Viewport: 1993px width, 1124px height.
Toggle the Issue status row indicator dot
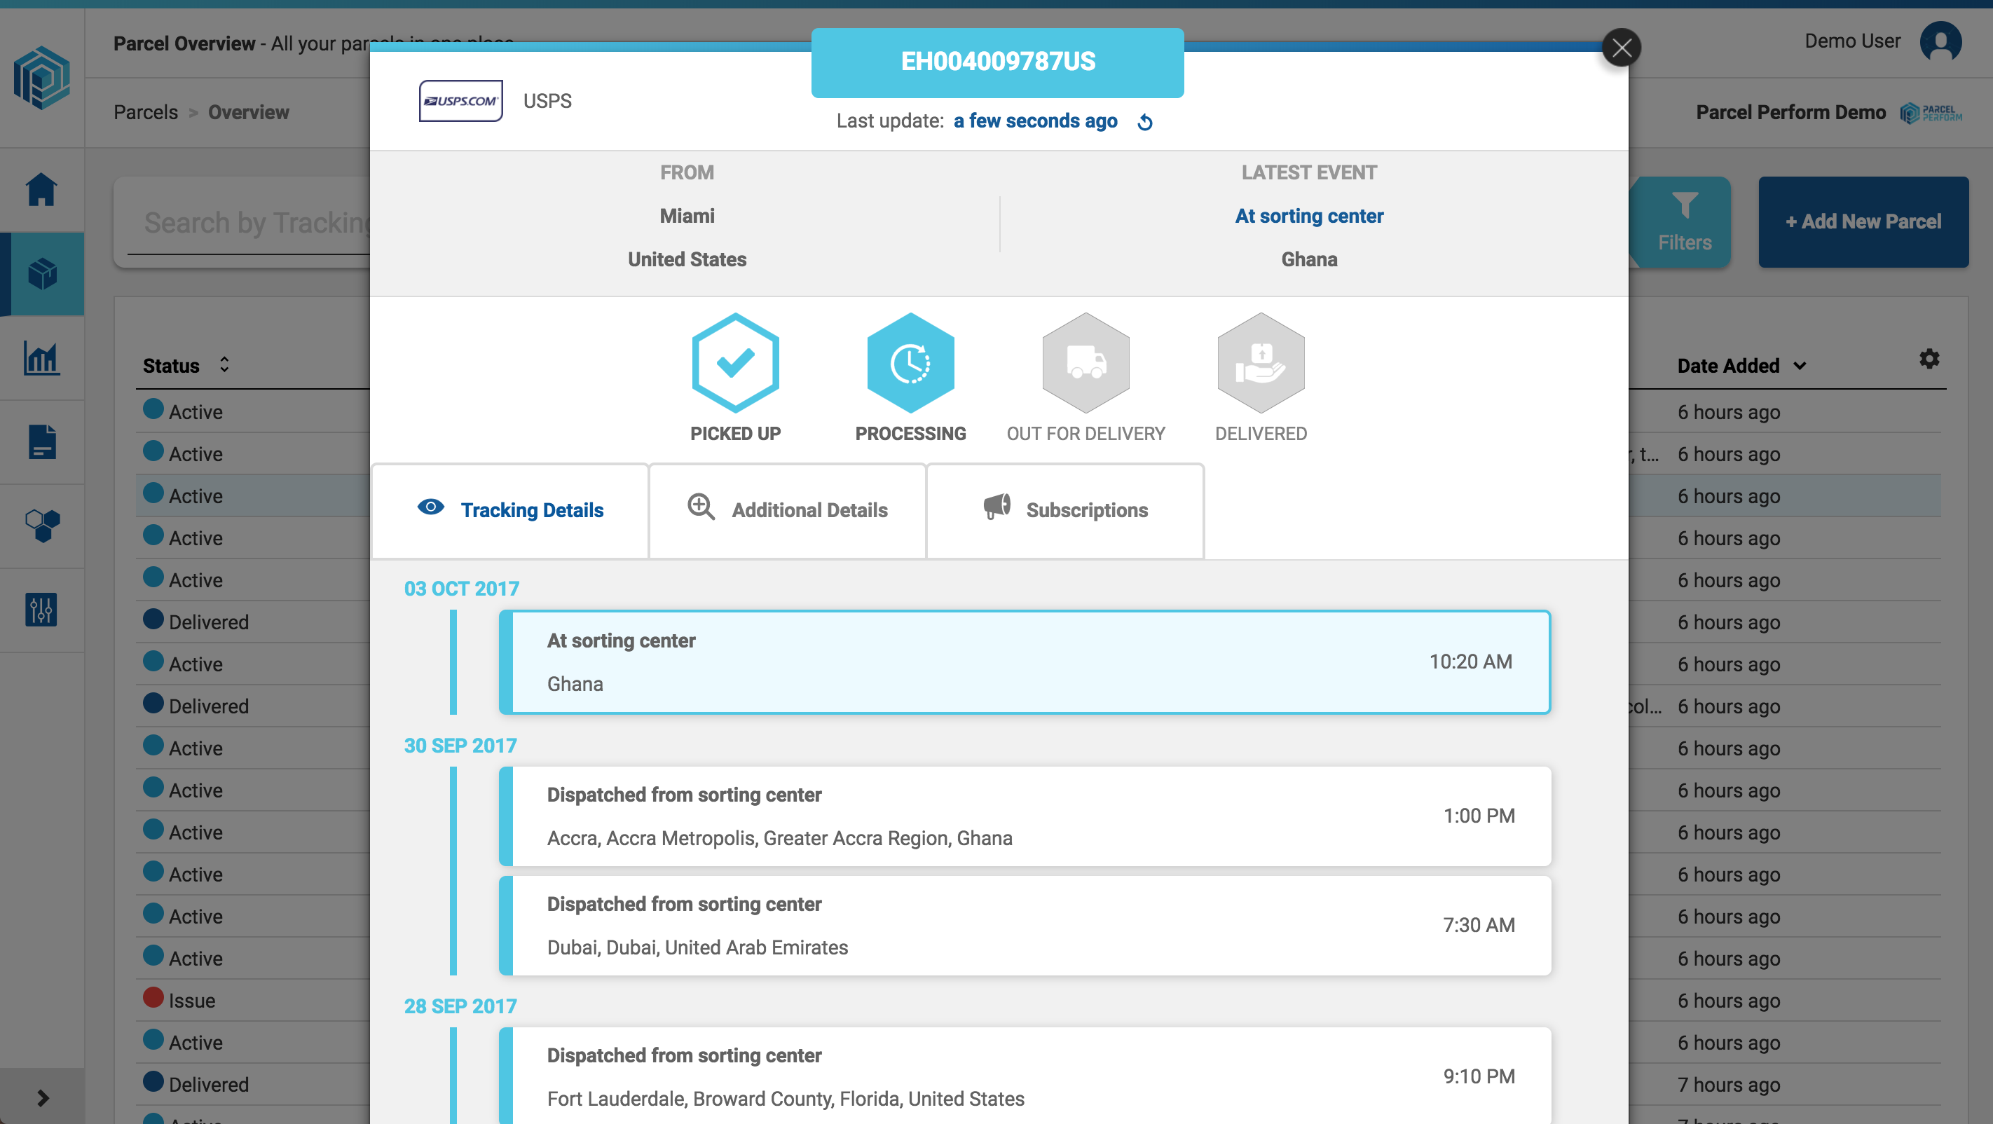click(154, 998)
